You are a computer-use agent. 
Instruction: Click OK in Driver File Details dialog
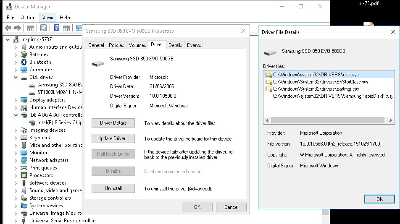(x=379, y=199)
